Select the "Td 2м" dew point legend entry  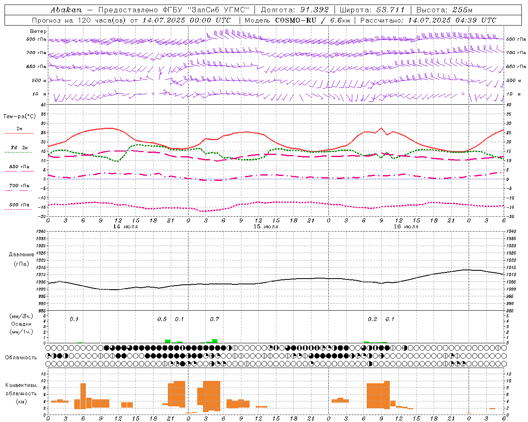(x=19, y=148)
